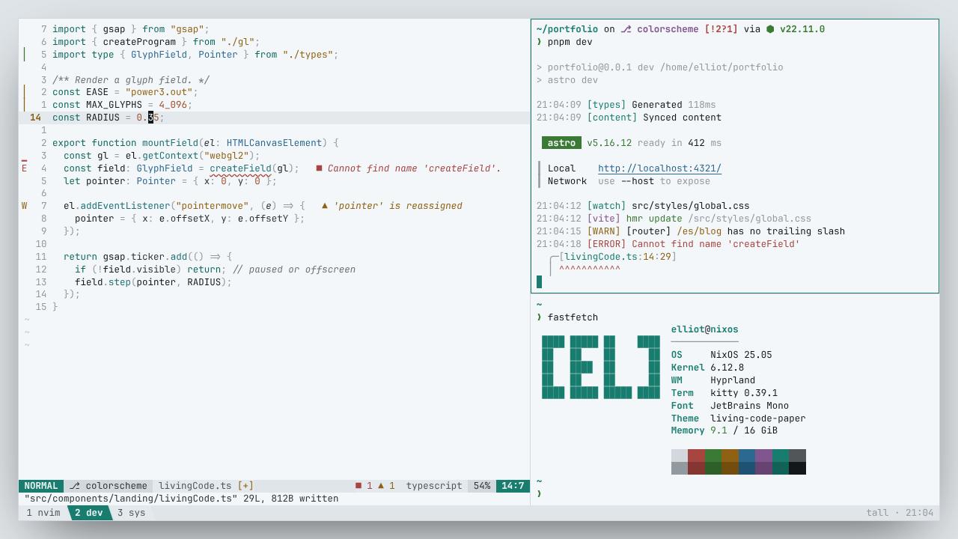Image resolution: width=958 pixels, height=539 pixels.
Task: Click the 'colorscheme' branch name in nvim statusline
Action: point(117,486)
